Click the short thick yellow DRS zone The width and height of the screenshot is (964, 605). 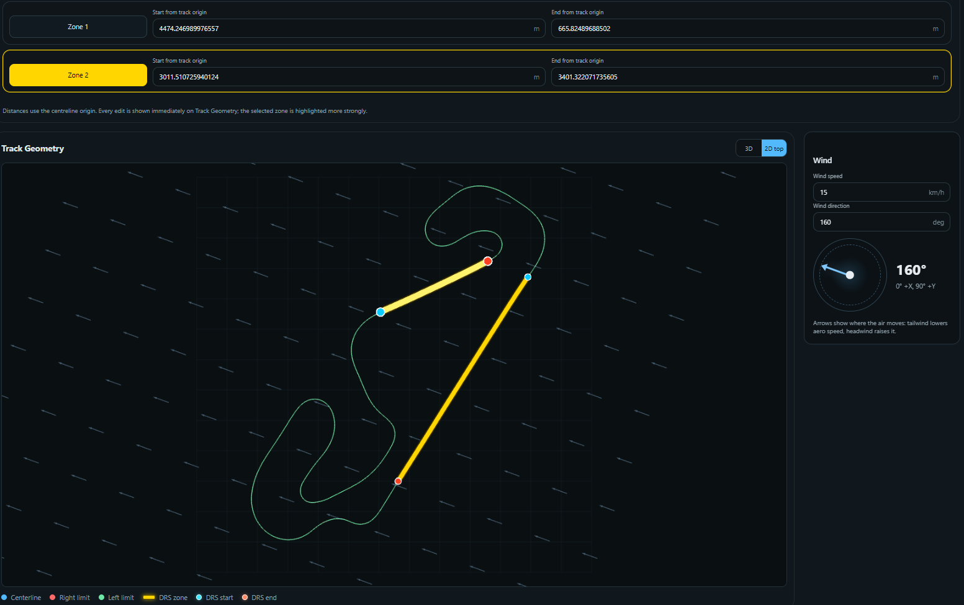coord(435,287)
